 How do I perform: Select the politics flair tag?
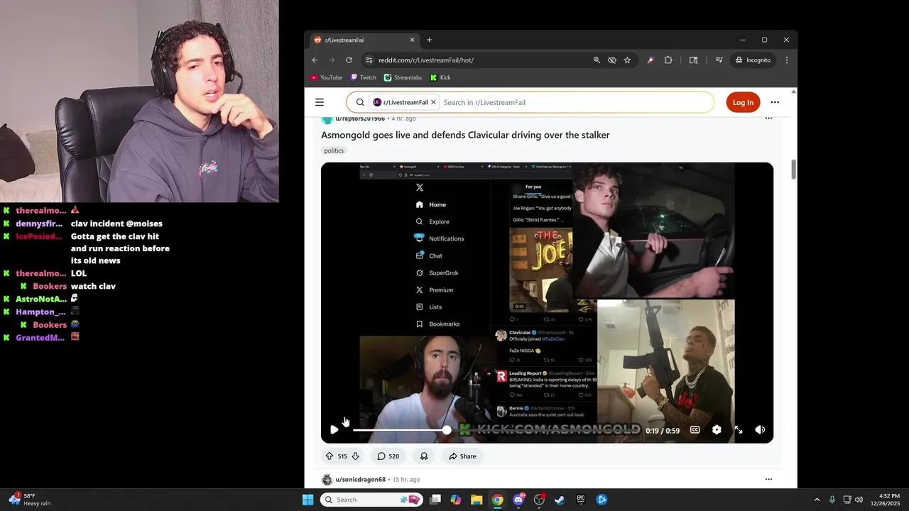tap(334, 150)
